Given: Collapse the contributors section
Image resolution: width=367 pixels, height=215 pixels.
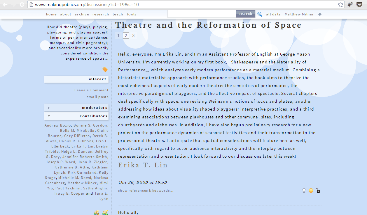Looking at the screenshot, I should pos(76,116).
